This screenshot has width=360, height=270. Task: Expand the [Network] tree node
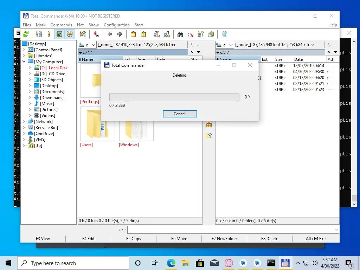[24, 121]
